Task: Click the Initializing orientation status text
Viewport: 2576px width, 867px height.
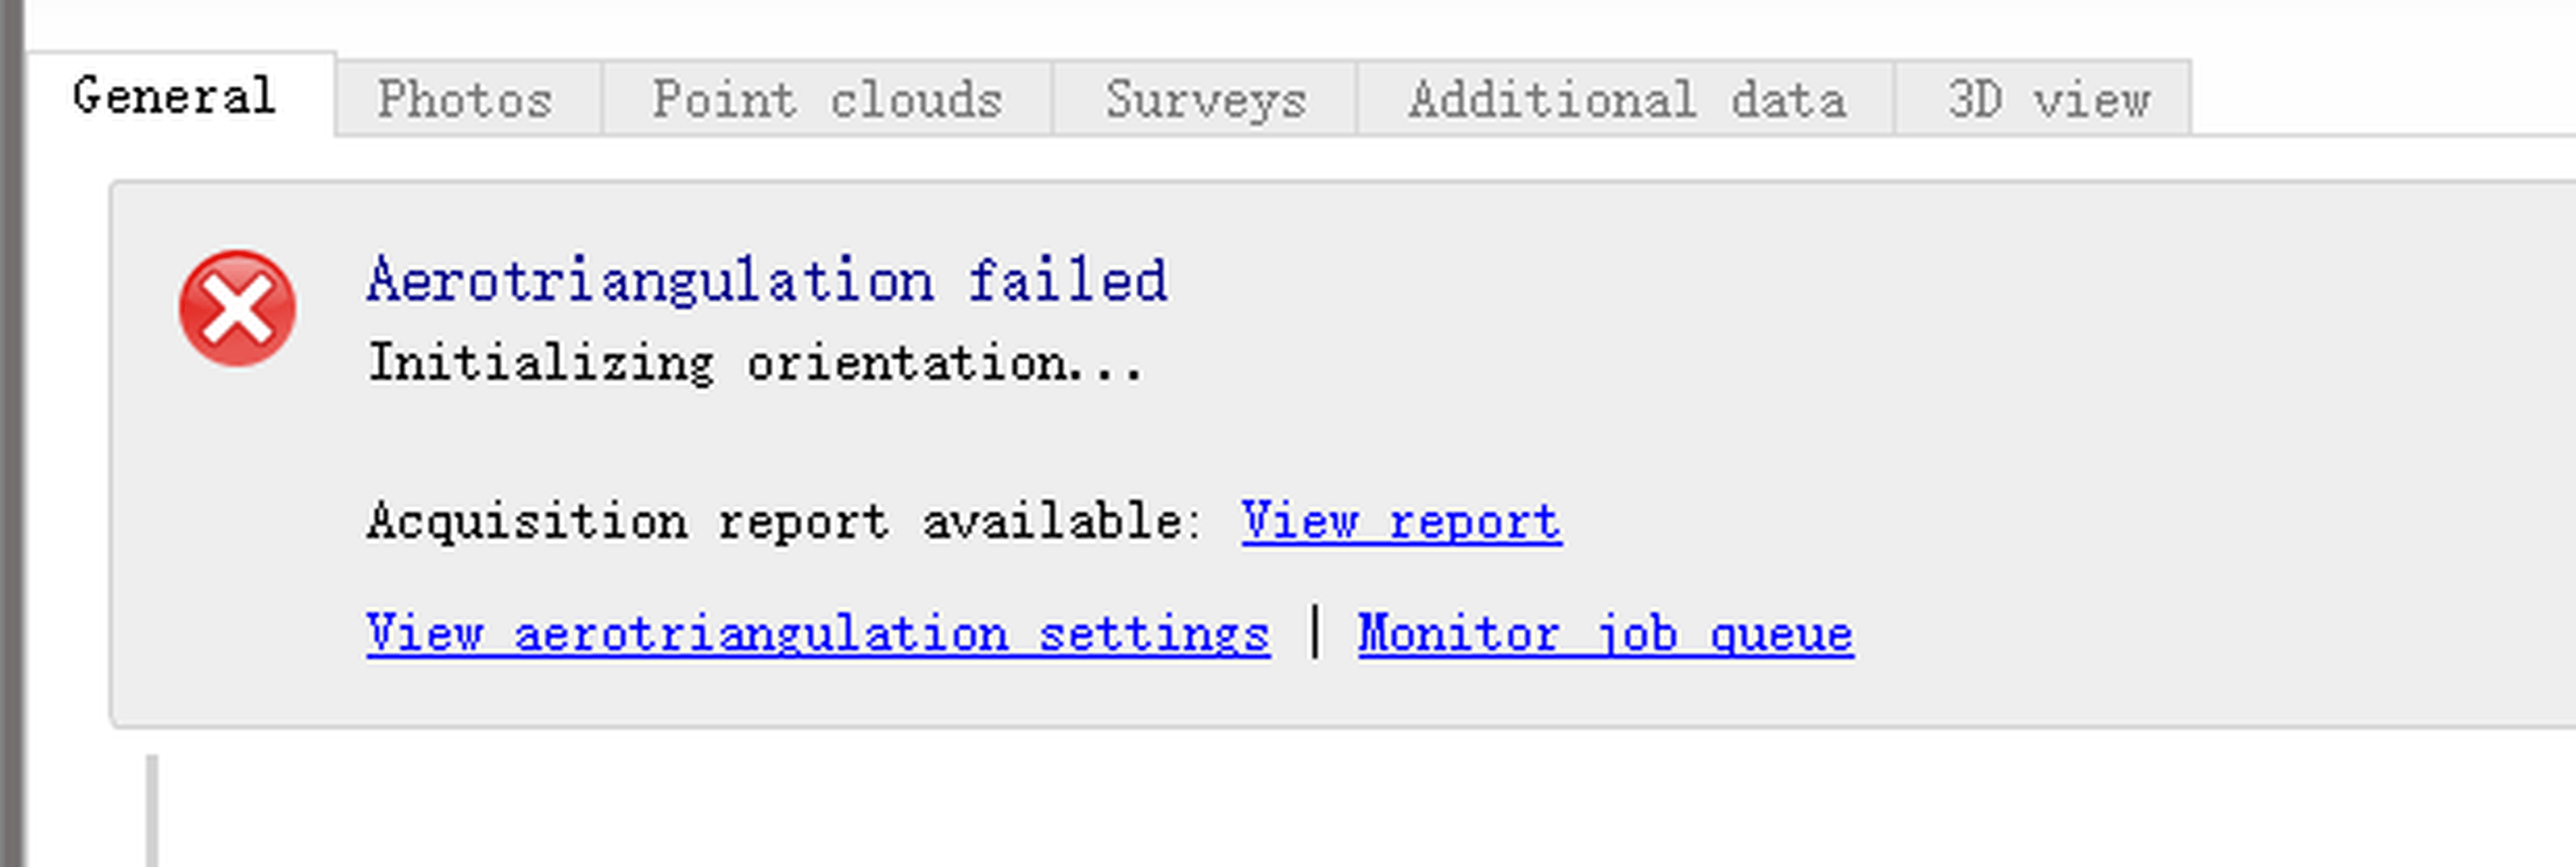Action: click(x=755, y=363)
